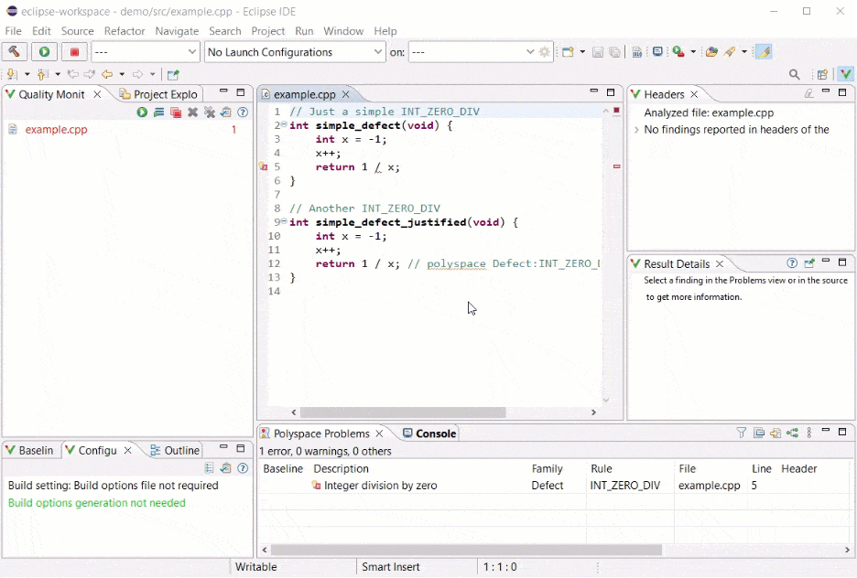Click the error marker on line 5

click(x=264, y=167)
